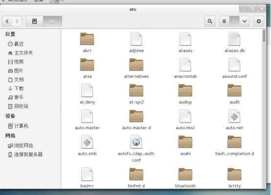Select the audit folder icon
This screenshot has width=271, height=195.
pos(234,90)
